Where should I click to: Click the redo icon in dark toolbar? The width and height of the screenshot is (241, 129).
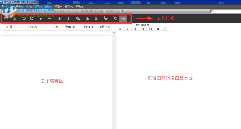31,19
